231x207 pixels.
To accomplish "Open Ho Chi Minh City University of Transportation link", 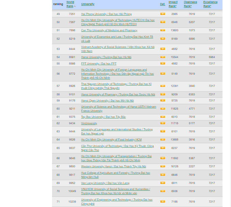I will point(116,158).
